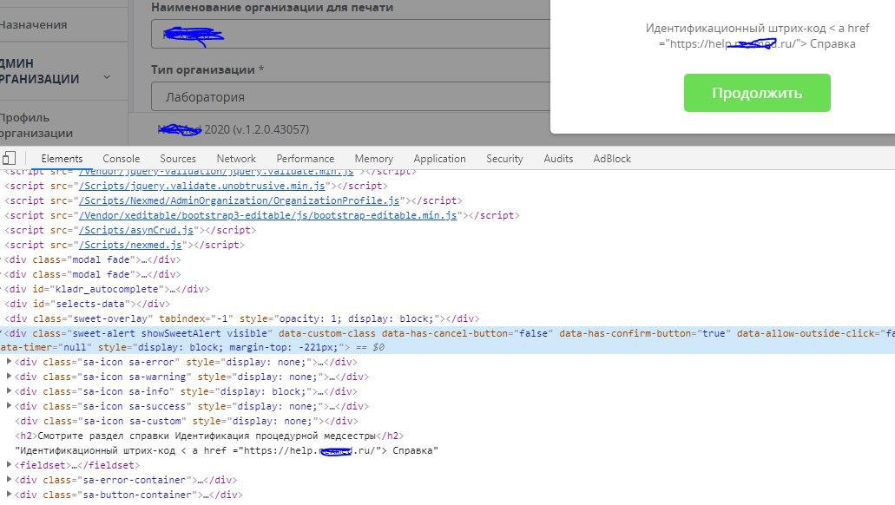Click the alert message text Идентификационный штрих-код

757,36
